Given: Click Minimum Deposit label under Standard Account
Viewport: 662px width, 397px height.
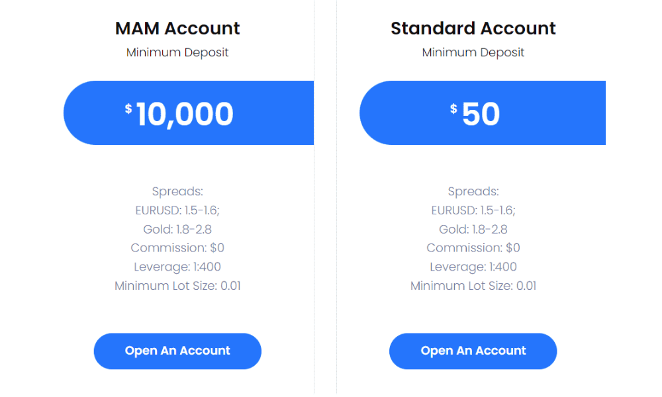Looking at the screenshot, I should click(473, 52).
